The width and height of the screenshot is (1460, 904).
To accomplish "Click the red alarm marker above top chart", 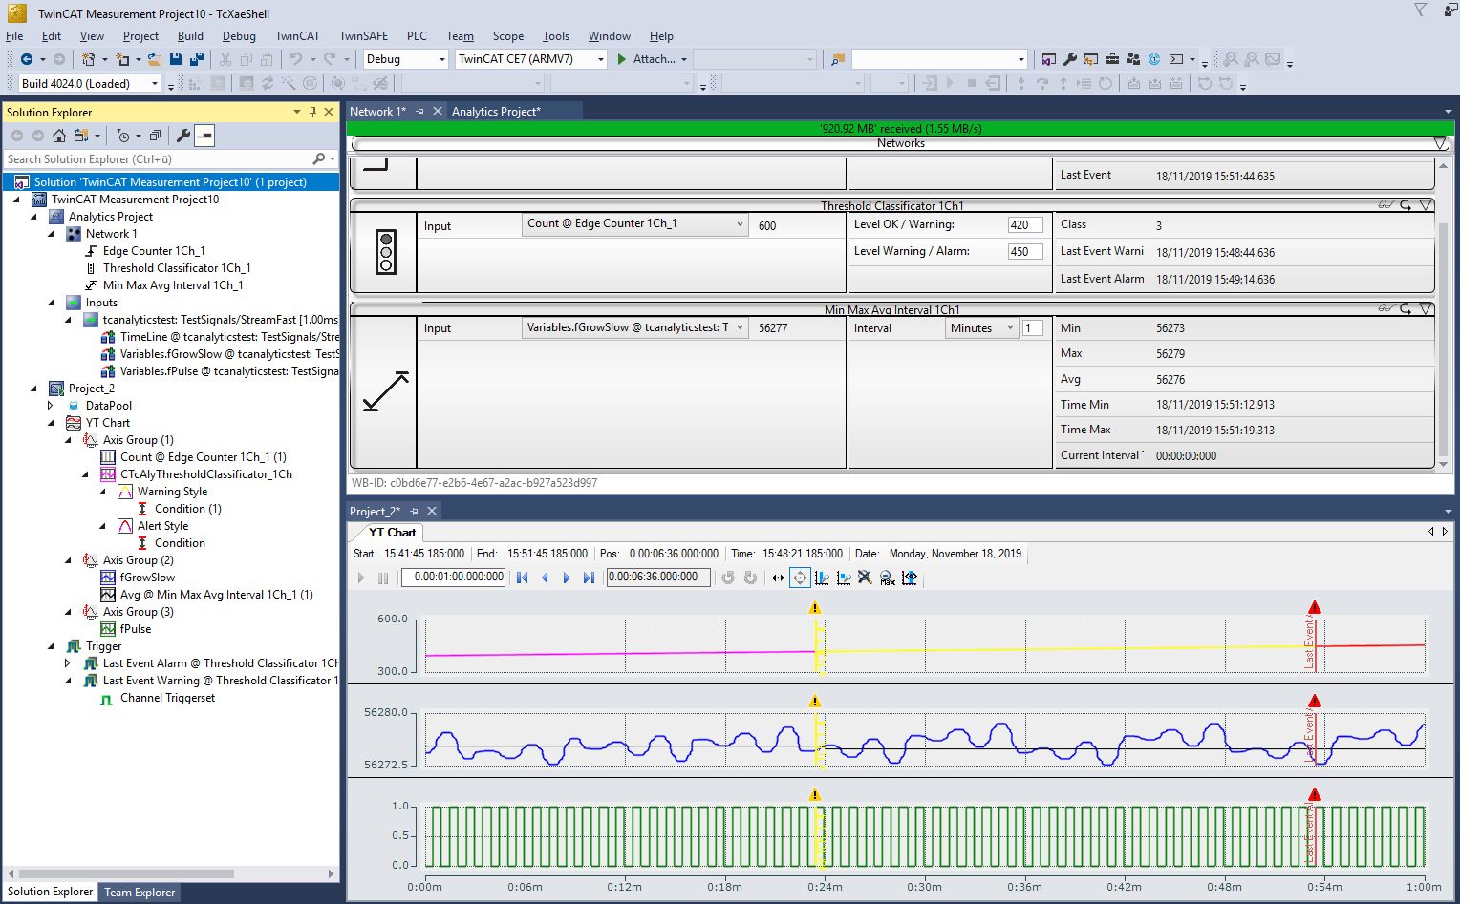I will (1315, 608).
